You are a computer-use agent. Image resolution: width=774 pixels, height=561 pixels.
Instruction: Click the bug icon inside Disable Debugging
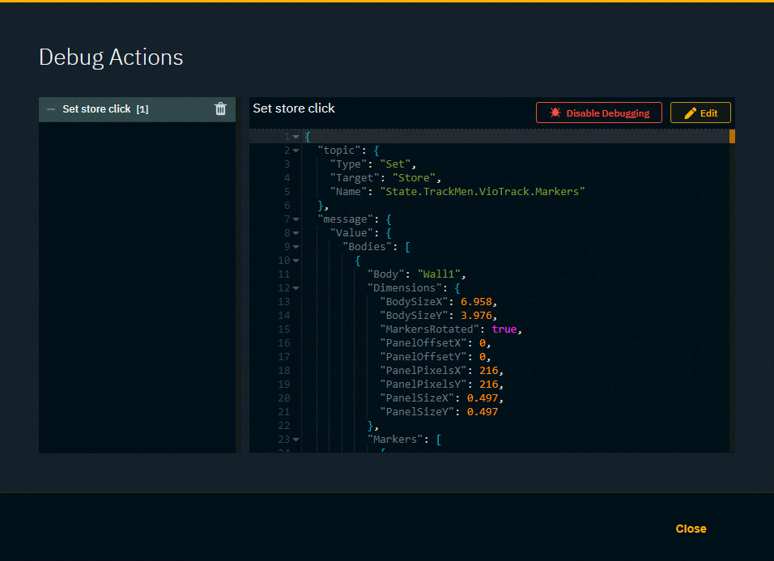(555, 113)
